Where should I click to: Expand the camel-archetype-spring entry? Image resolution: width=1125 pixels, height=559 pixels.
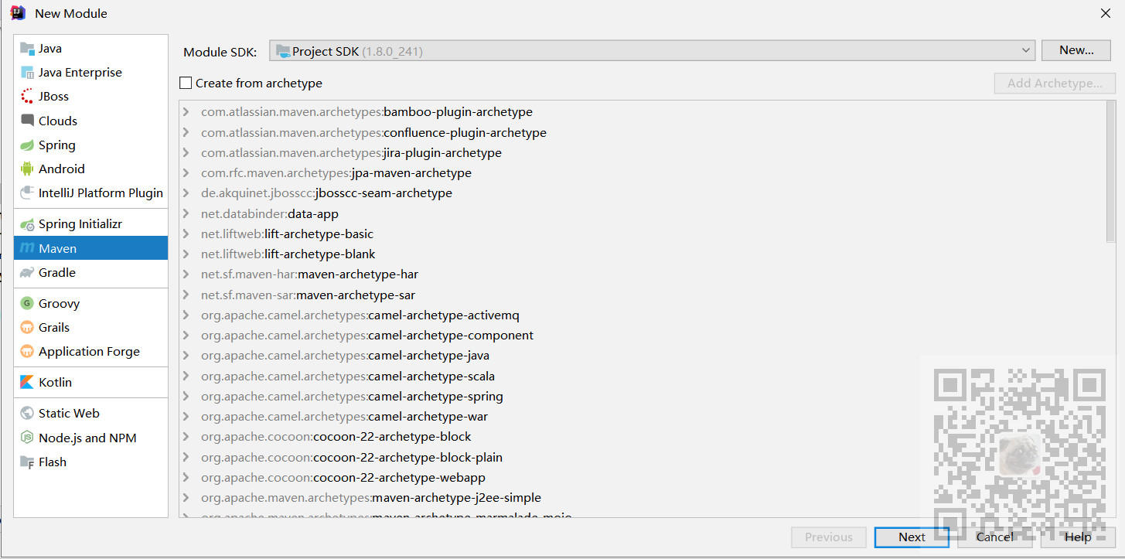186,397
